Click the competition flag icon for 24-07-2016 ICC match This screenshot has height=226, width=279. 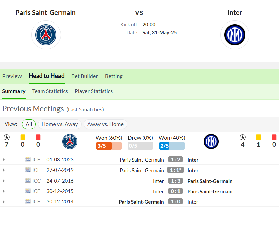(28, 181)
